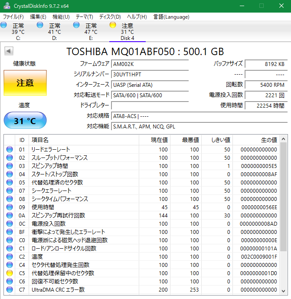Click raw value 002C0009001F in 温度 row
Screen dimensions: 291x299
(259, 256)
